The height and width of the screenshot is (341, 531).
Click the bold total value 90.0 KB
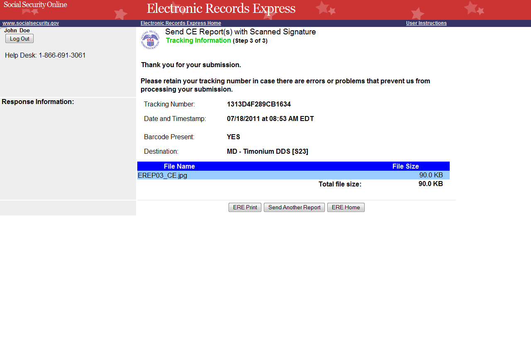[x=431, y=184]
